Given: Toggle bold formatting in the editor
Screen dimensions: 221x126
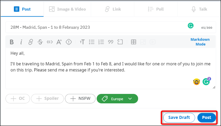Looking at the screenshot, I should pyautogui.click(x=12, y=42).
